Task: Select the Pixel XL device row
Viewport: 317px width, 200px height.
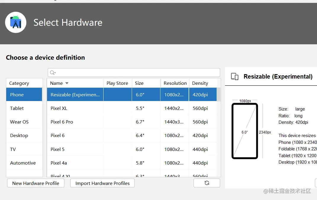Action: pos(132,108)
